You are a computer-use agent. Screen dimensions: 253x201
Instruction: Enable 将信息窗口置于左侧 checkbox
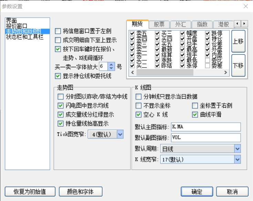58,31
